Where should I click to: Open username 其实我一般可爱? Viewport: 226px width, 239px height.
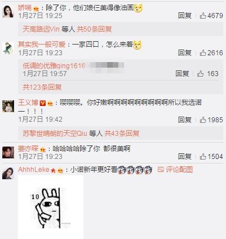tap(42, 45)
